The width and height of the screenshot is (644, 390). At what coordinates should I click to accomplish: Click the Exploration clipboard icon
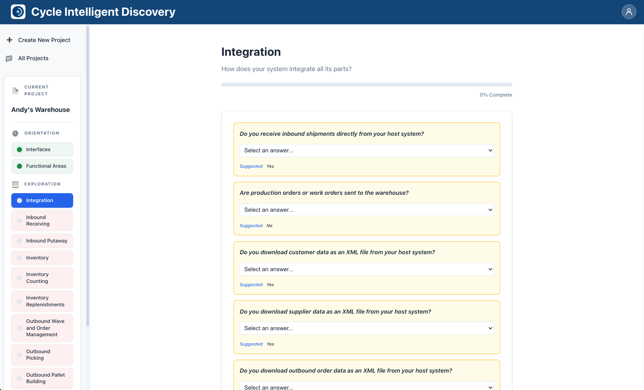(x=15, y=184)
